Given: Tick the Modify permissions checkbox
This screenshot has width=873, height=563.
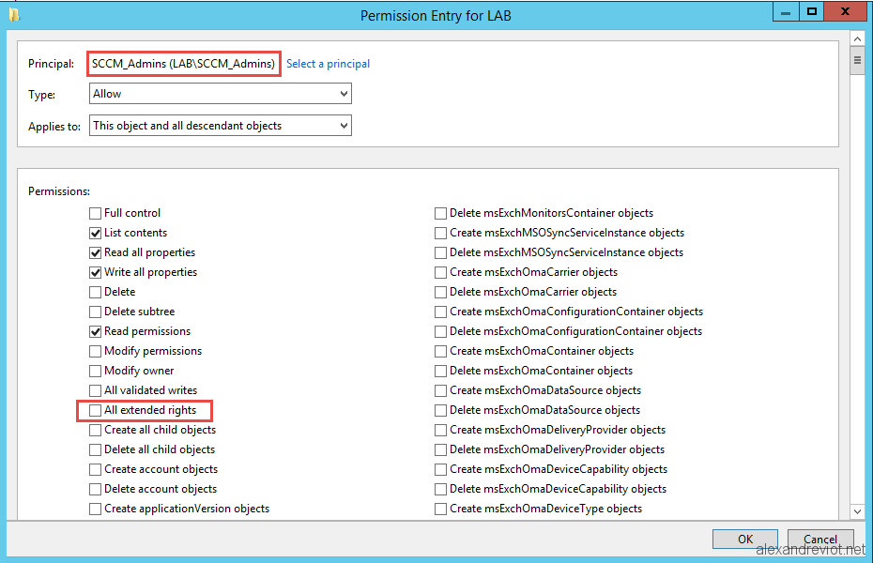Looking at the screenshot, I should (95, 352).
